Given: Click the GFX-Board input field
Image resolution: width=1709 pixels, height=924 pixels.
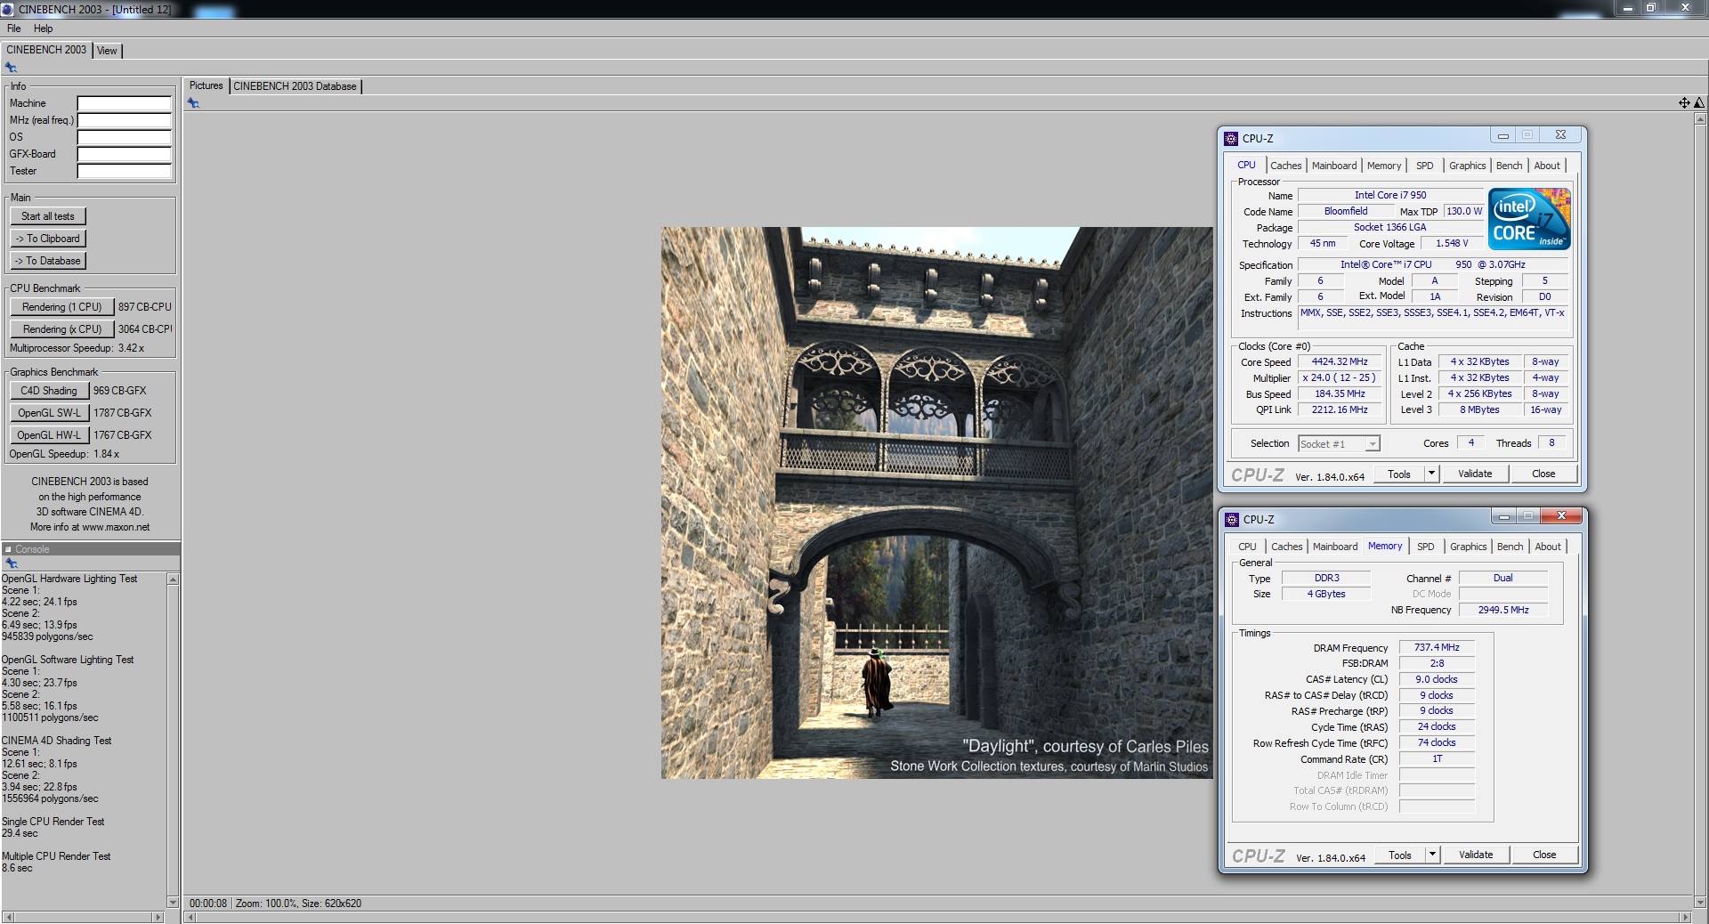Looking at the screenshot, I should tap(124, 154).
